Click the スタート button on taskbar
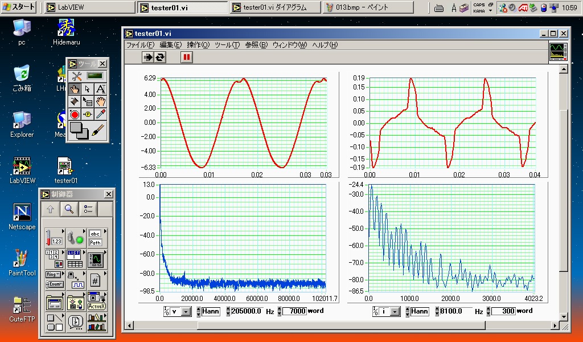583x342 pixels. (x=19, y=7)
